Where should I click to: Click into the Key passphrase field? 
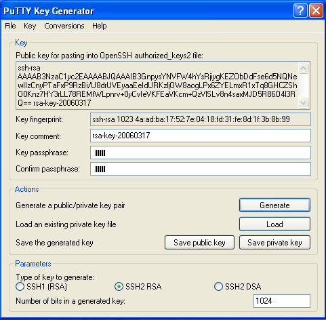pyautogui.click(x=201, y=153)
